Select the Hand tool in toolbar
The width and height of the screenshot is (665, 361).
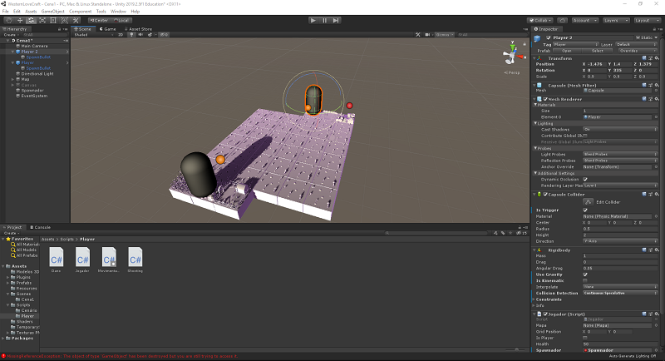tap(8, 19)
